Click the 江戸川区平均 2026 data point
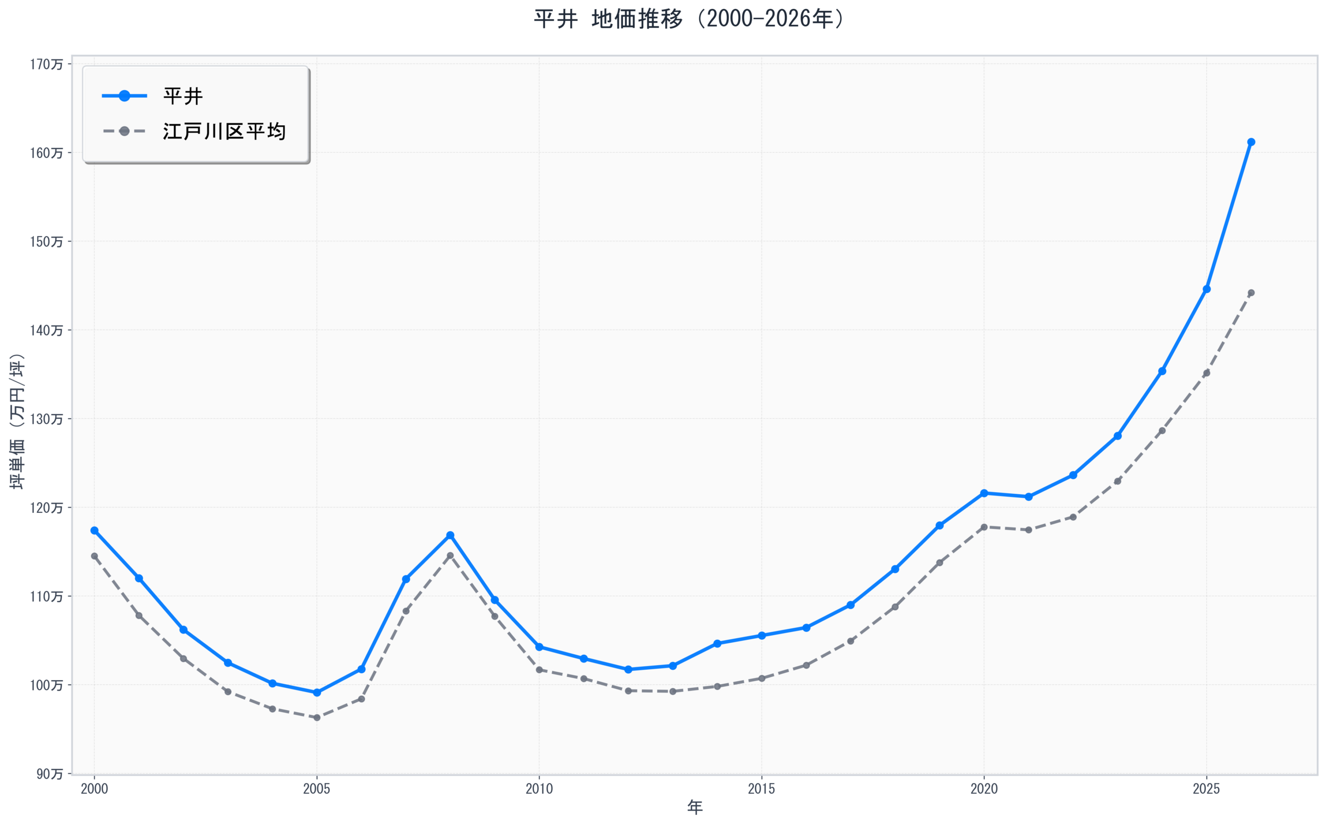The width and height of the screenshot is (1326, 824). click(1251, 293)
